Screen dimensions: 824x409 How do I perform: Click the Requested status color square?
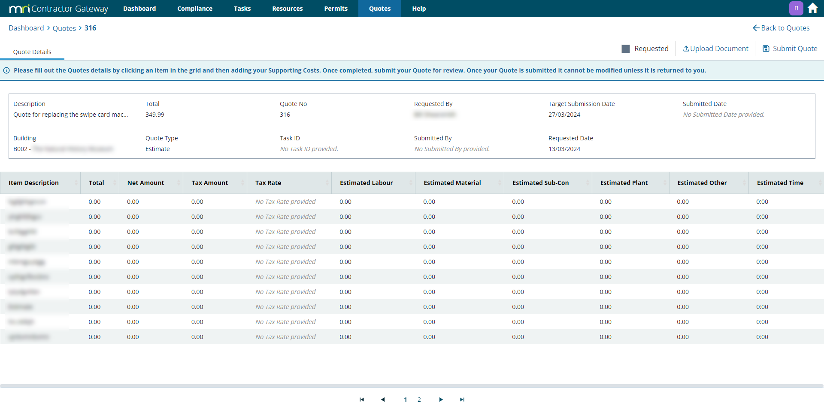626,49
